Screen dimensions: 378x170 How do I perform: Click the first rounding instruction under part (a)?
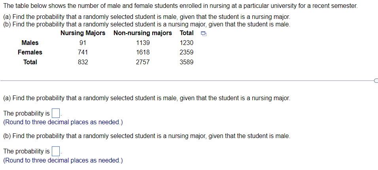tap(63, 122)
